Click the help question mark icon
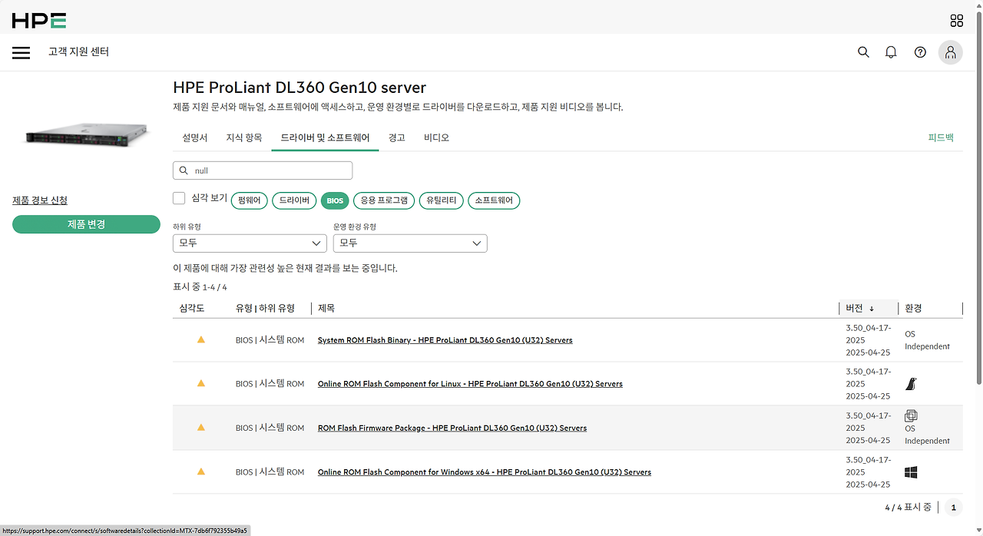This screenshot has height=536, width=983. [x=920, y=51]
